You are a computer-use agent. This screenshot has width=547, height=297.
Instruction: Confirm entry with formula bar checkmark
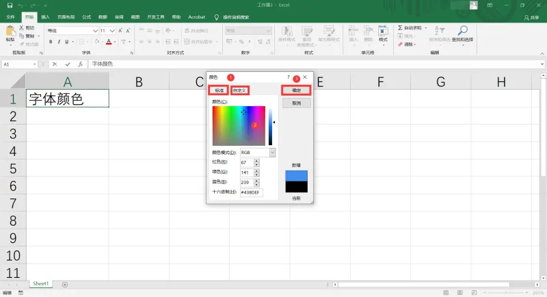pyautogui.click(x=68, y=64)
